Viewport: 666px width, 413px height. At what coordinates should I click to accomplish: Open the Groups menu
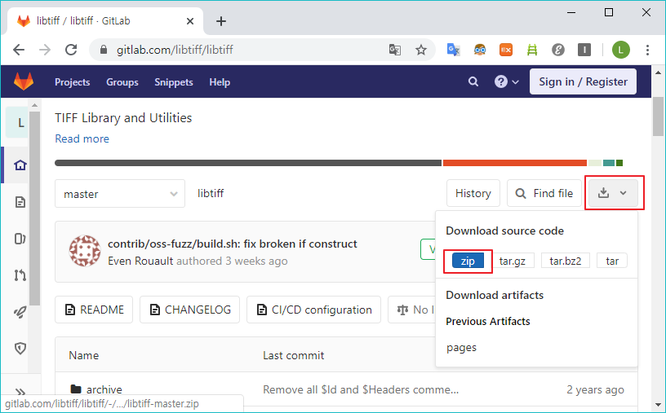coord(122,82)
